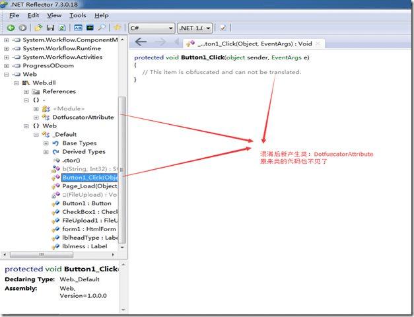
Task: Select DotfuscatorAttribute in the tree
Action: coord(83,118)
